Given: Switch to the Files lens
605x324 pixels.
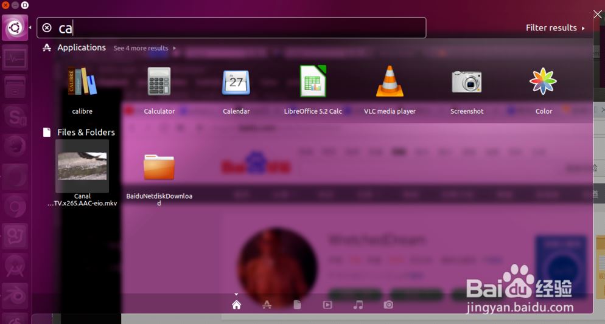Looking at the screenshot, I should click(x=297, y=305).
